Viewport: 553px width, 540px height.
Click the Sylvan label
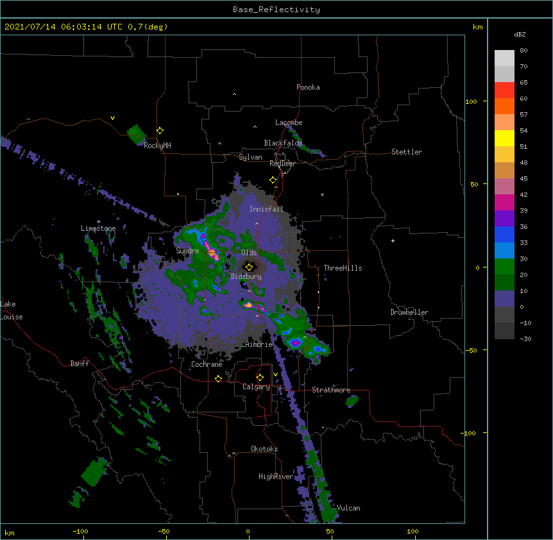pos(250,157)
